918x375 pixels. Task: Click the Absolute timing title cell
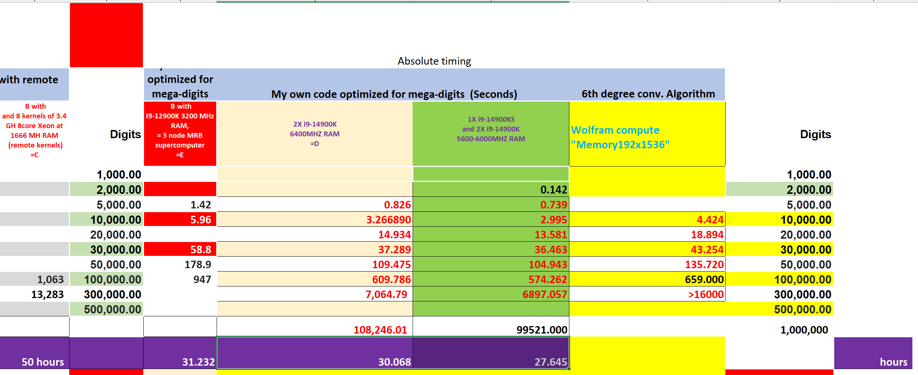(434, 61)
